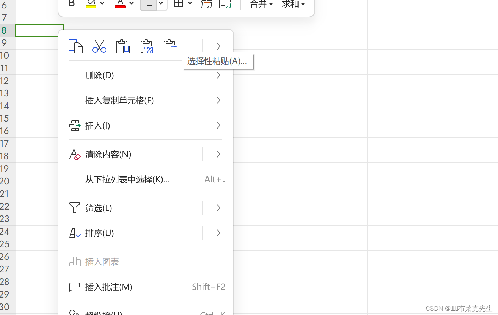
Task: Open the font color dropdown arrow
Action: tap(131, 3)
